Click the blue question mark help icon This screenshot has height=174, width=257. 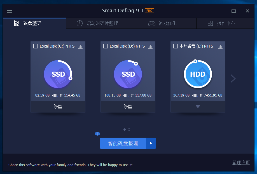point(97,134)
